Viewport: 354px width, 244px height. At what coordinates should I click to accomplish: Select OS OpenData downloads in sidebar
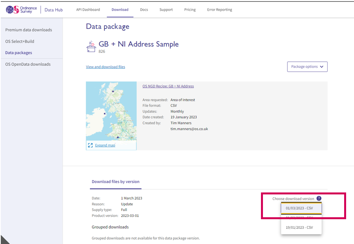point(28,64)
